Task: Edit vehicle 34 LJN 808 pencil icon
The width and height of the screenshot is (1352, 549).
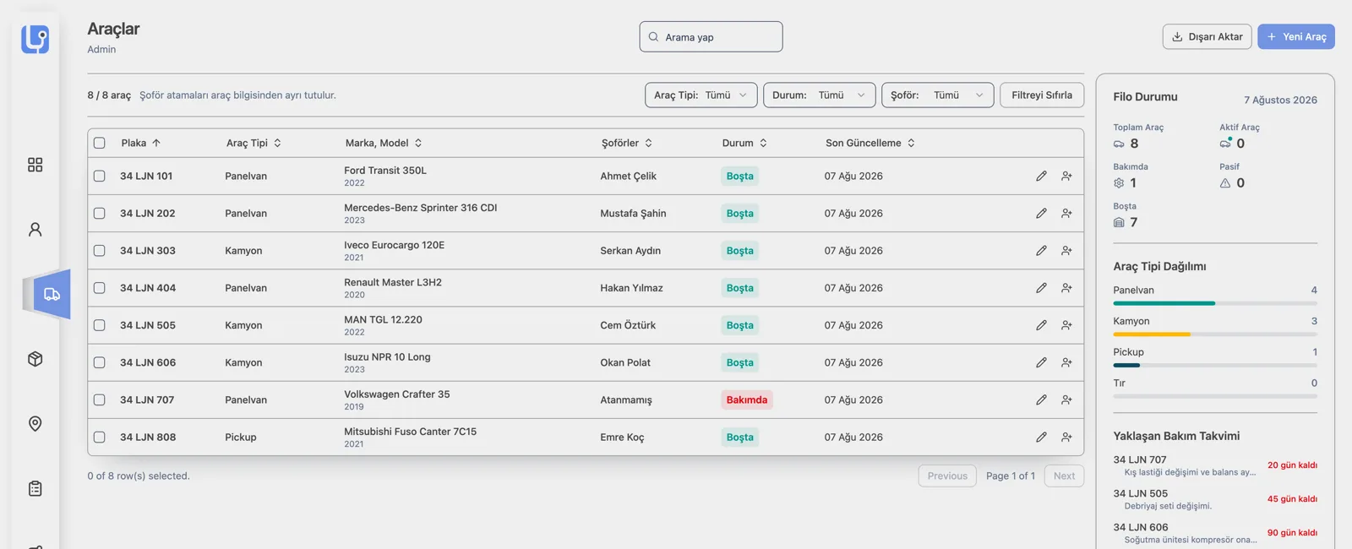Action: point(1041,437)
